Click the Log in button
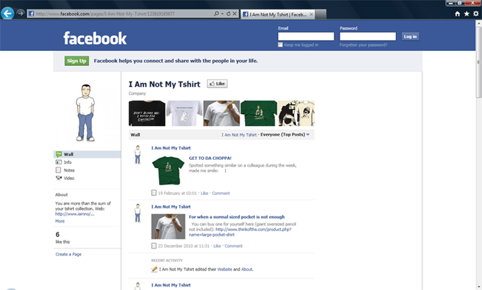The image size is (482, 290). (x=410, y=37)
